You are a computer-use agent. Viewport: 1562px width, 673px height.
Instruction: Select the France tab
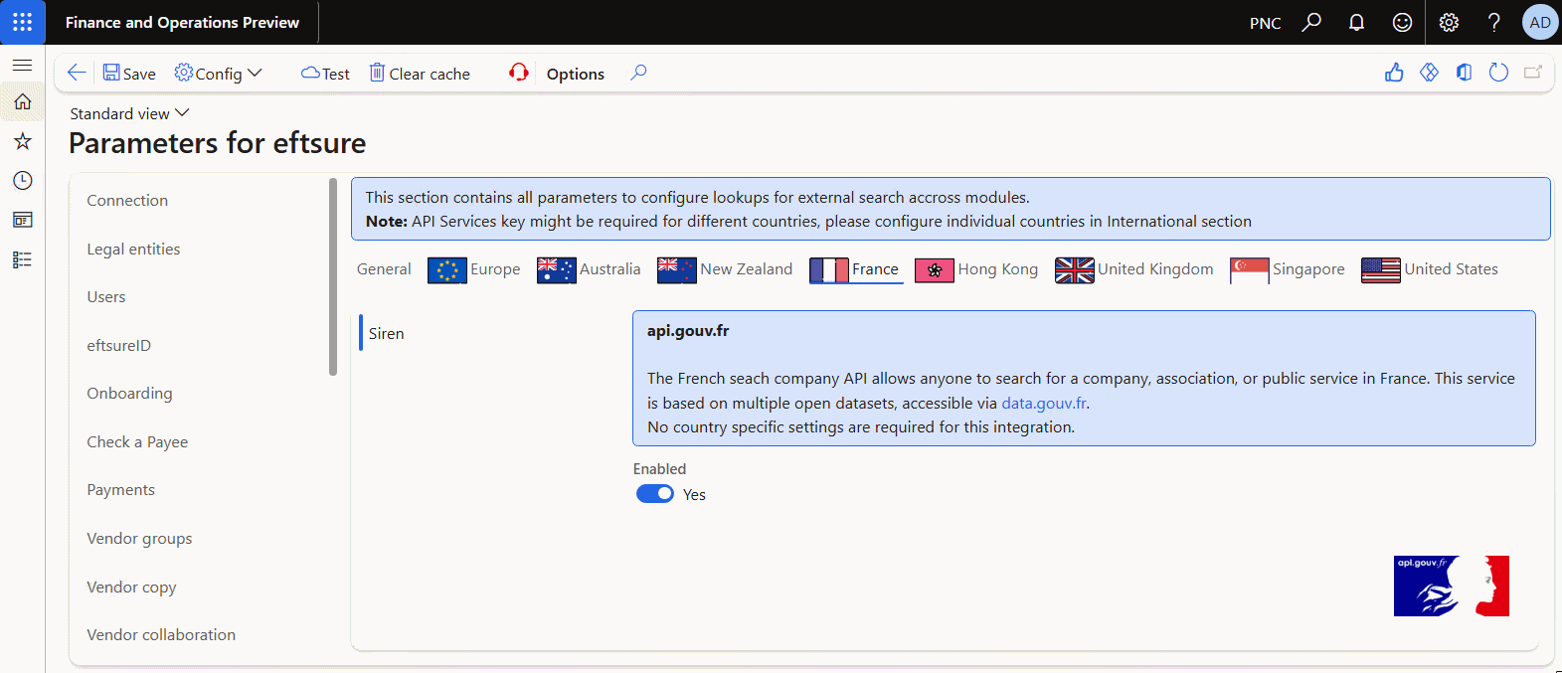point(855,269)
